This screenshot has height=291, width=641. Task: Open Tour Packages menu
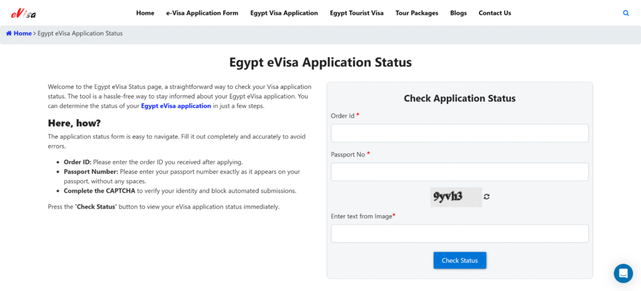coord(417,13)
